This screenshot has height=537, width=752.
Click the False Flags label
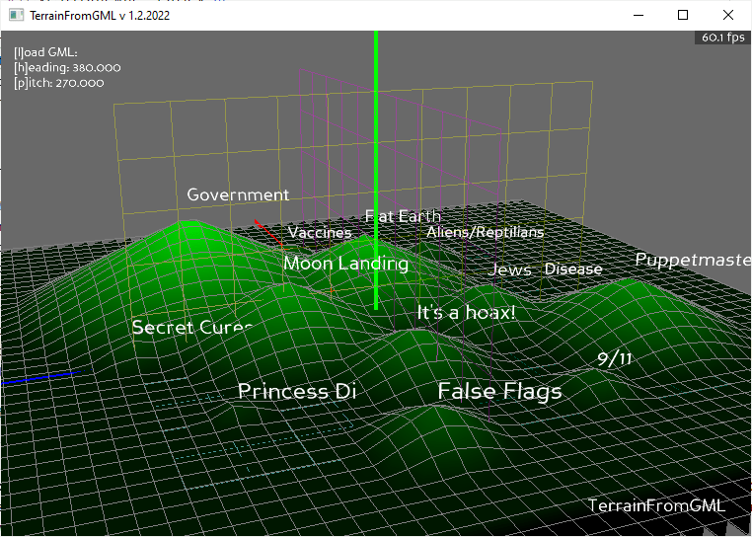click(x=499, y=391)
